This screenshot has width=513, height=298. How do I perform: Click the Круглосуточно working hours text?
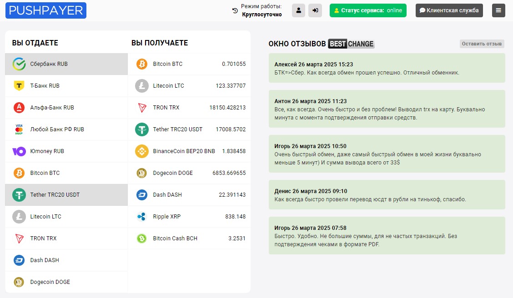(x=262, y=15)
